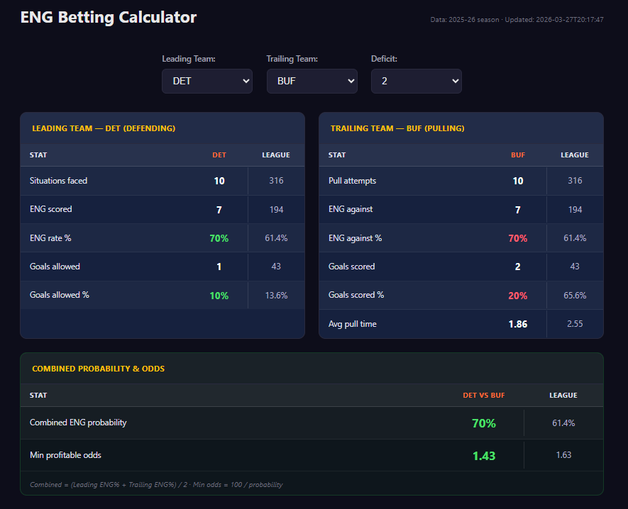The height and width of the screenshot is (509, 628).
Task: Click DET's green 10% goals allowed value
Action: point(219,296)
